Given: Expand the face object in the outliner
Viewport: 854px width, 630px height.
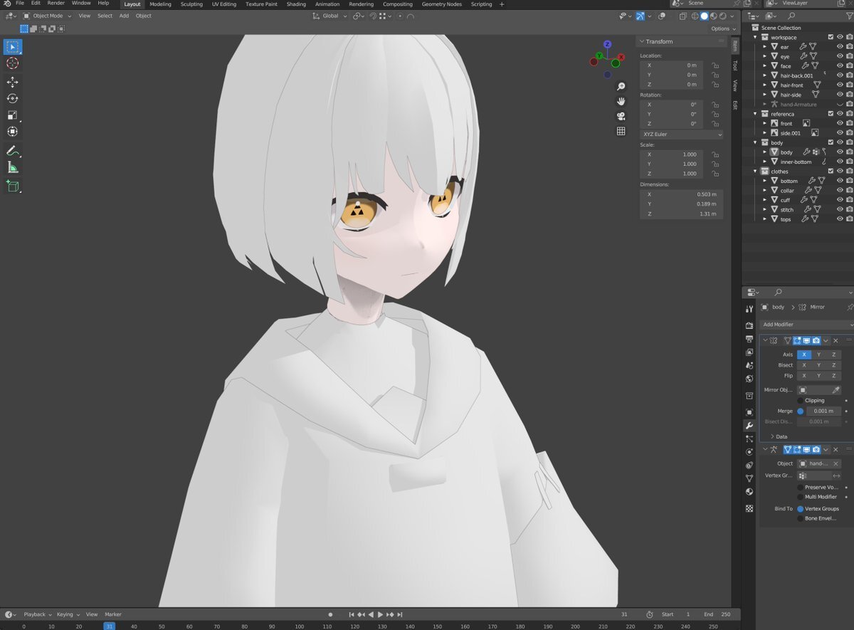Looking at the screenshot, I should point(765,65).
